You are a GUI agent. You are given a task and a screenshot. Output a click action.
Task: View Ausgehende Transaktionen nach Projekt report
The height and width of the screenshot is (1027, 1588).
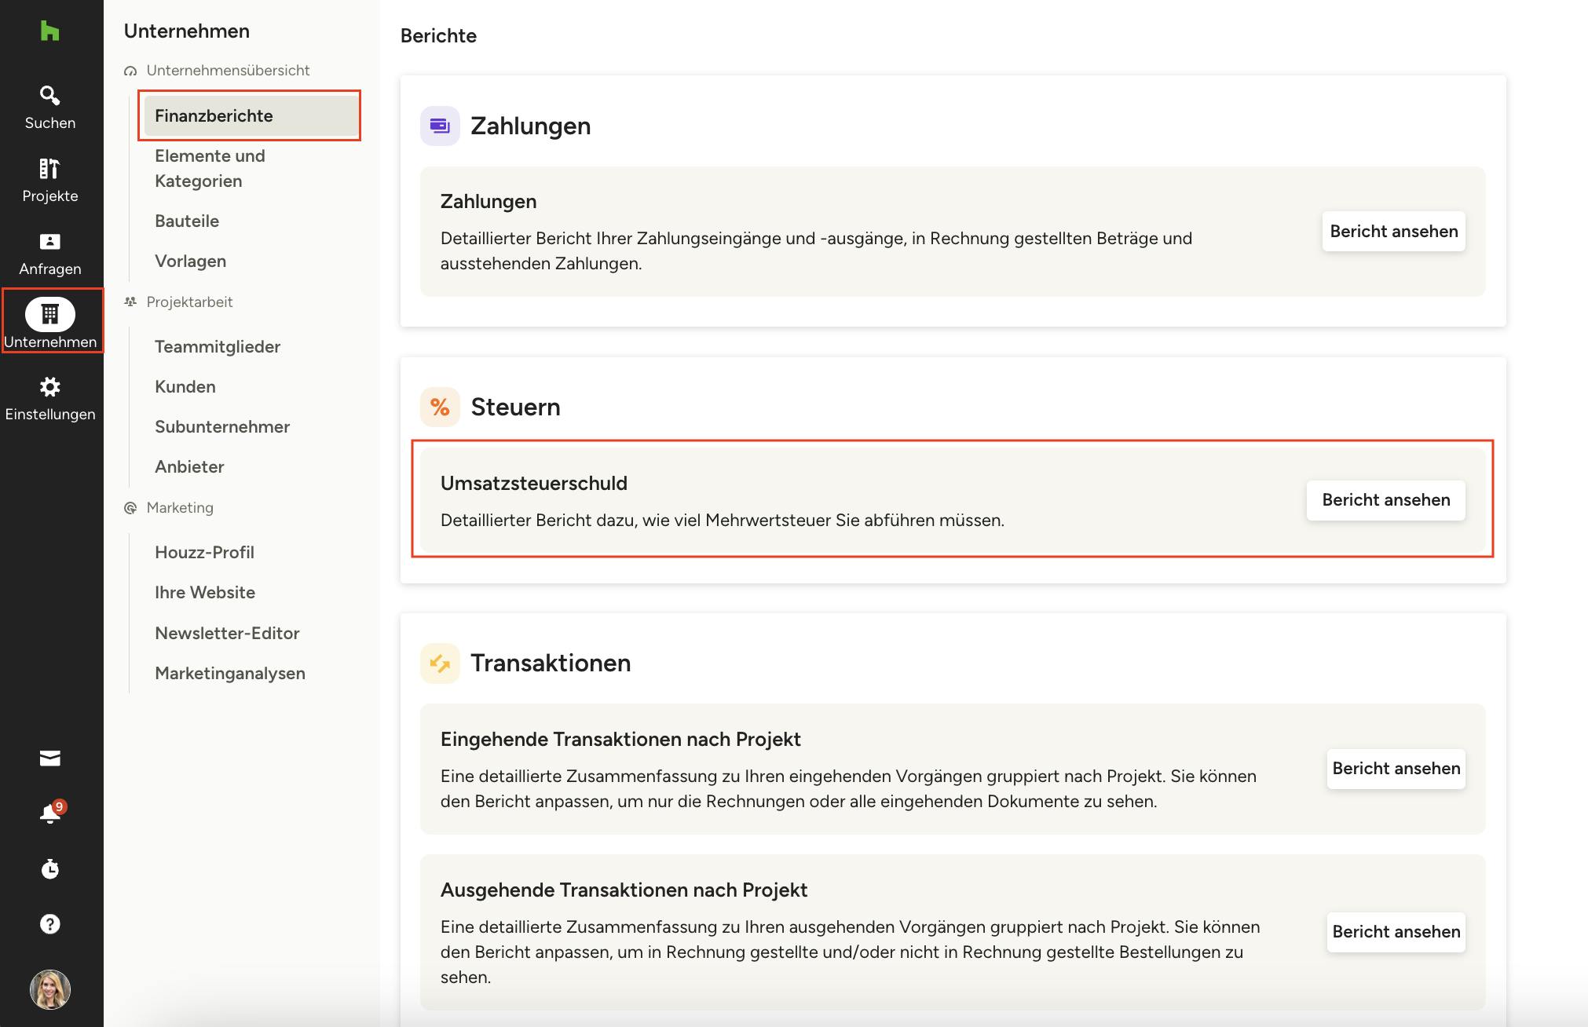tap(1396, 932)
